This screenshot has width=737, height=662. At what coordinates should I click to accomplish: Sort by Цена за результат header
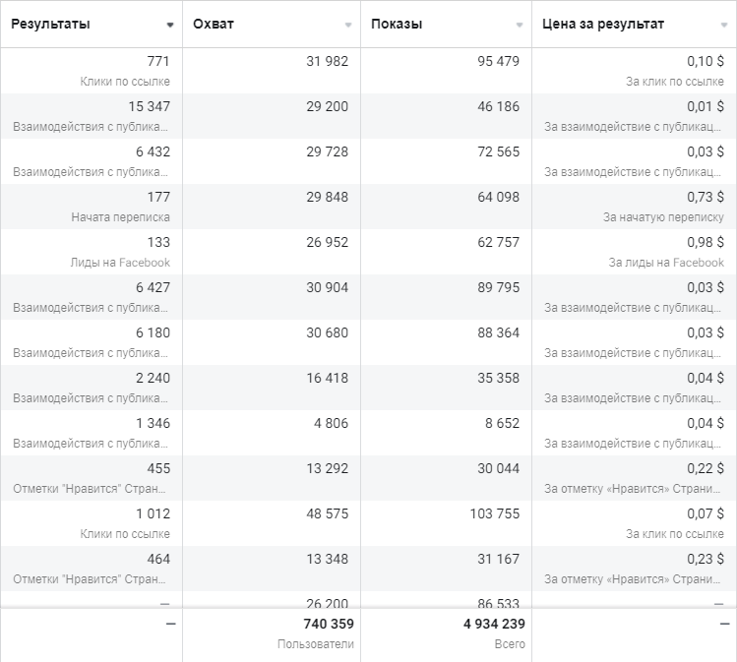(x=603, y=24)
